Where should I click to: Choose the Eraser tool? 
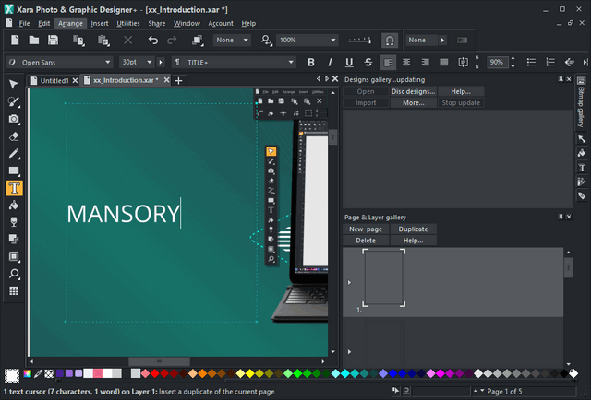14,136
